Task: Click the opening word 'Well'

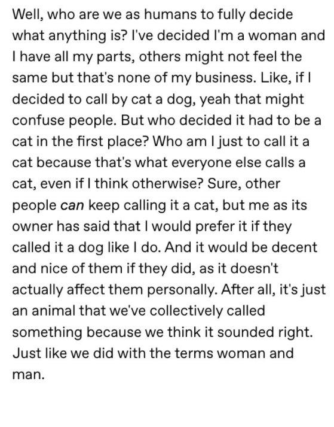Action: [26, 14]
